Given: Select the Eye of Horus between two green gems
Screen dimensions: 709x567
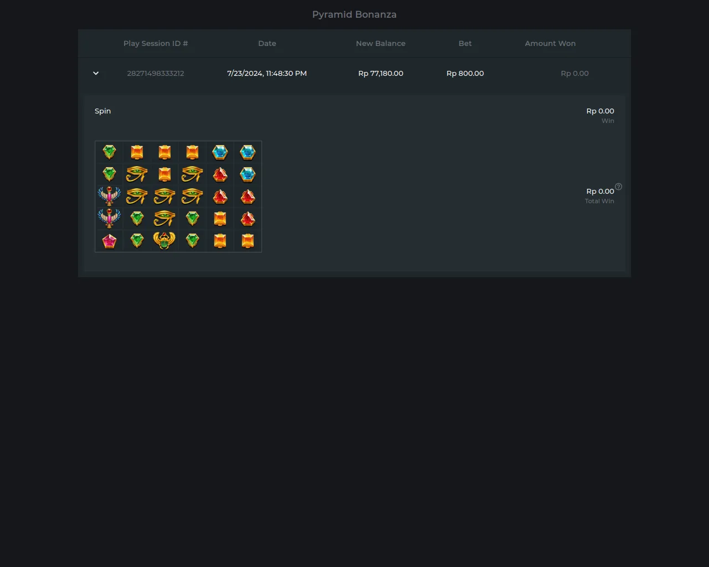Looking at the screenshot, I should [x=165, y=218].
